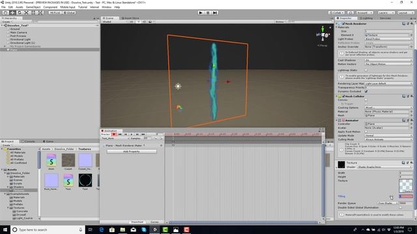Screen dimensions: 417x234
Task: Open Animator Culling Mode dropdown
Action: (388, 140)
